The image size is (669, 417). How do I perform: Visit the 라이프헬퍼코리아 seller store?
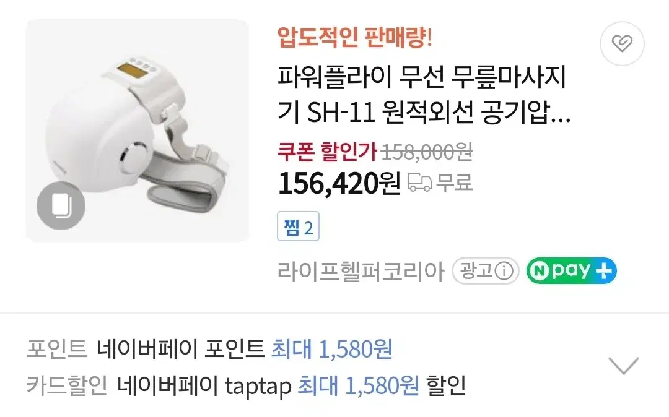361,271
